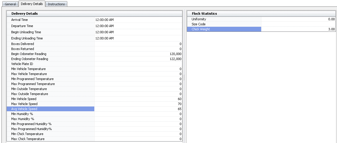Edit the Boxes Delivered value

[x=138, y=44]
